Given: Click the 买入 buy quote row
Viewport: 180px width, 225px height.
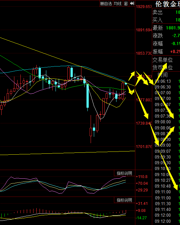Looking at the screenshot, I should tap(166, 20).
